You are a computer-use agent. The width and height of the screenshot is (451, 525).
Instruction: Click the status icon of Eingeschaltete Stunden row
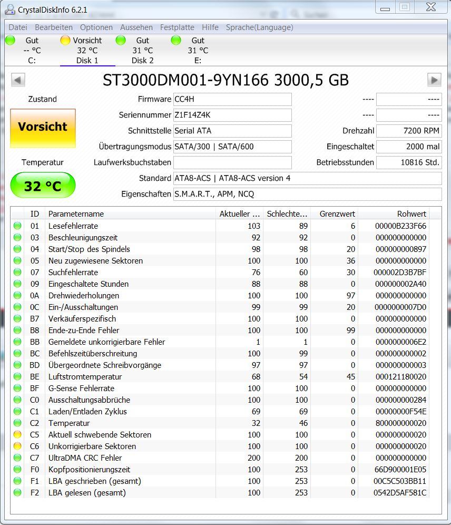pyautogui.click(x=17, y=284)
